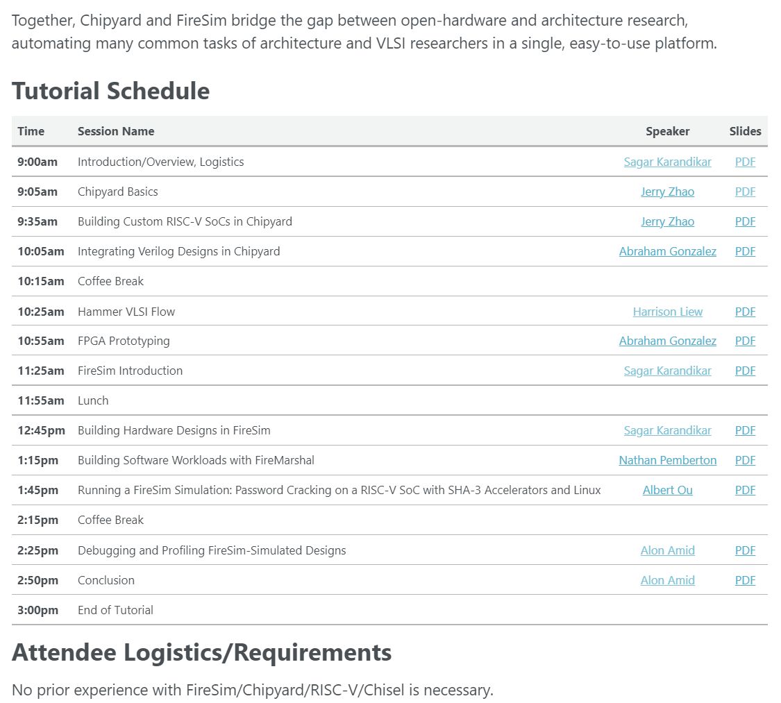
Task: Click Abraham Gonzalez for FPGA Prototyping
Action: click(x=667, y=341)
